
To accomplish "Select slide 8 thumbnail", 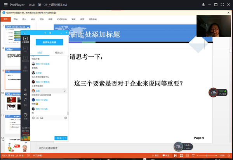I will tap(13, 57).
